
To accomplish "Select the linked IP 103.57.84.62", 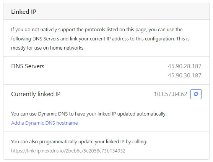I will tap(171, 94).
